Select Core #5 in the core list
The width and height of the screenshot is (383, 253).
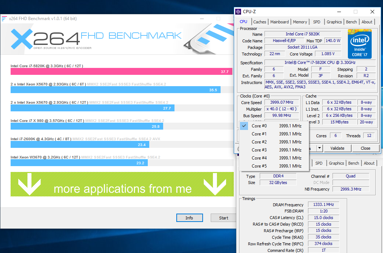point(274,166)
